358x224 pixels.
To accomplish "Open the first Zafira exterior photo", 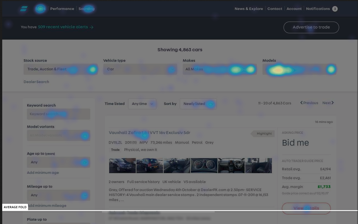I will pos(122,166).
